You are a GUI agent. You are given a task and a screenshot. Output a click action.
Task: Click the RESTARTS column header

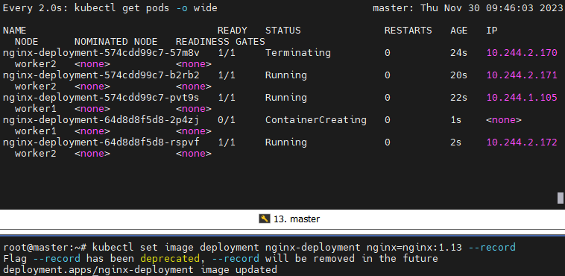[408, 31]
